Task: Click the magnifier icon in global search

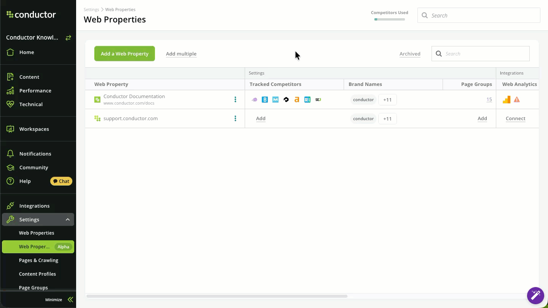Action: click(425, 16)
